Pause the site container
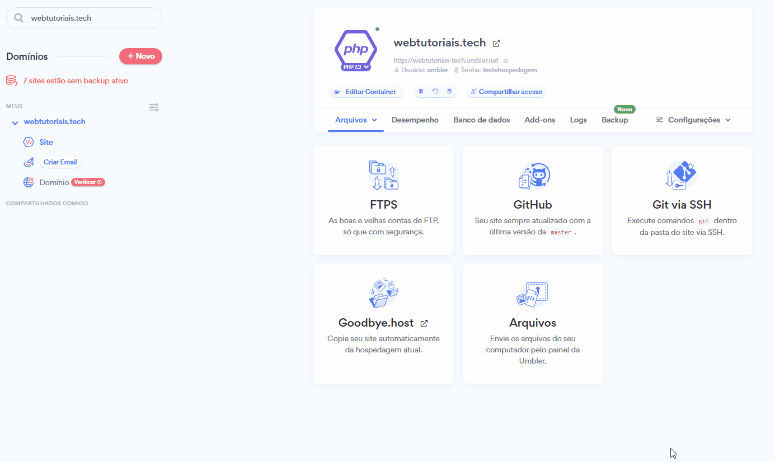Screen dimensions: 775x462 (421, 92)
